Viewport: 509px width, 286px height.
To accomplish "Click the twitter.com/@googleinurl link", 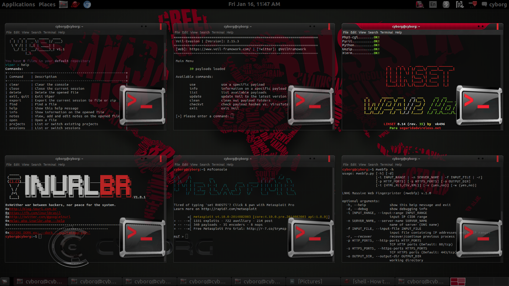I will (x=40, y=217).
